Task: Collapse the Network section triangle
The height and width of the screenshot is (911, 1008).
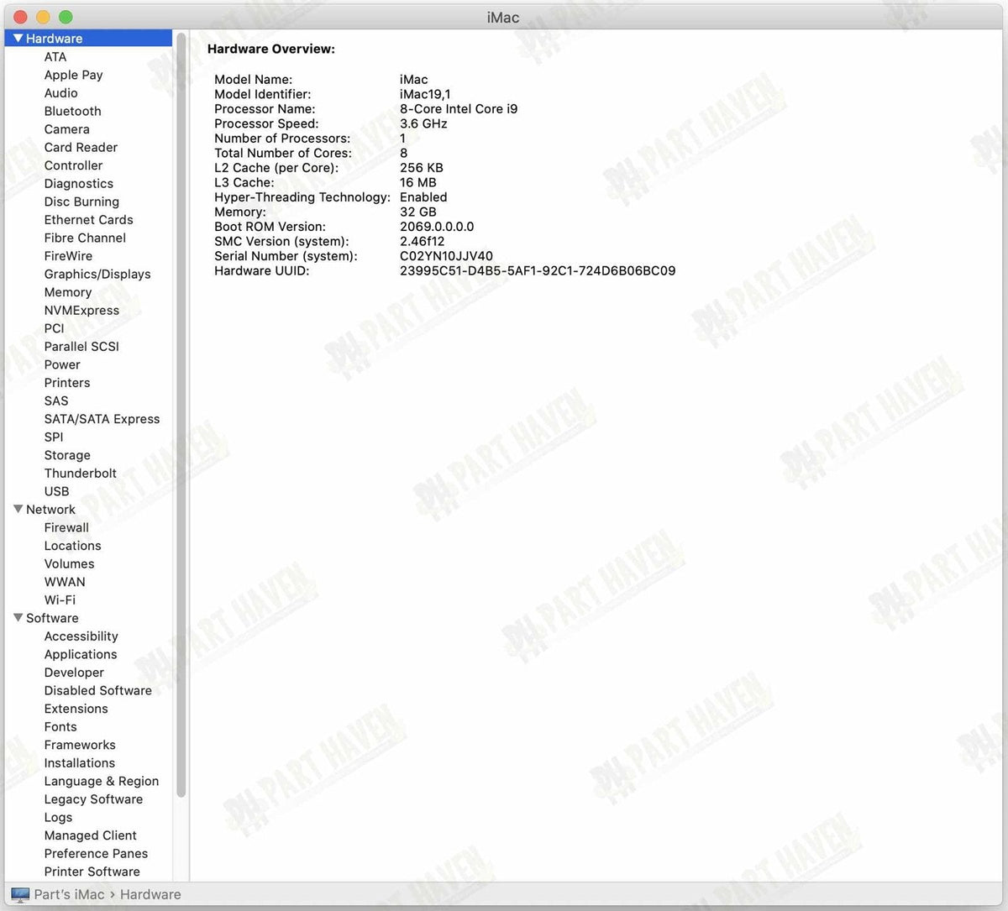Action: [18, 510]
